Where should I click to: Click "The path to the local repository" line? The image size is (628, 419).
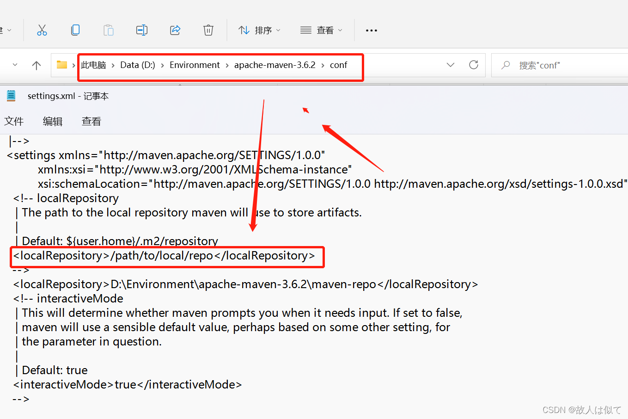[x=189, y=212]
